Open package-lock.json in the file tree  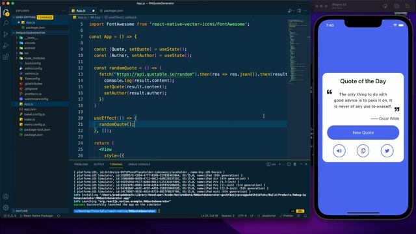(x=37, y=130)
